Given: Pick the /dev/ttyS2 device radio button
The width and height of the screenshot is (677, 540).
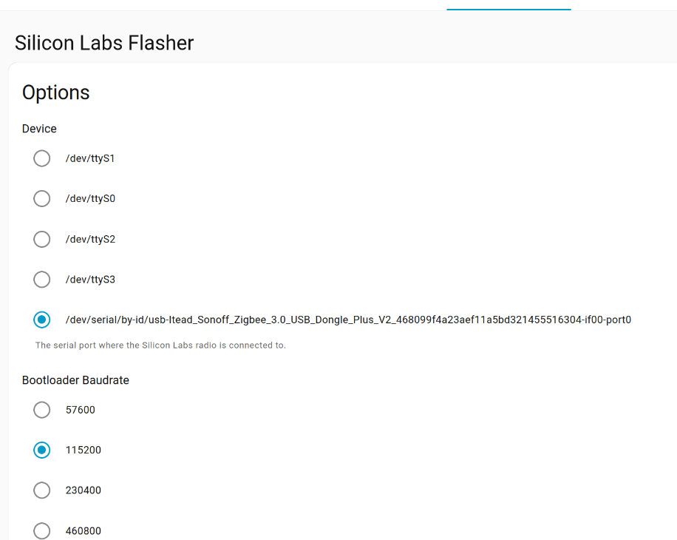Looking at the screenshot, I should (42, 240).
